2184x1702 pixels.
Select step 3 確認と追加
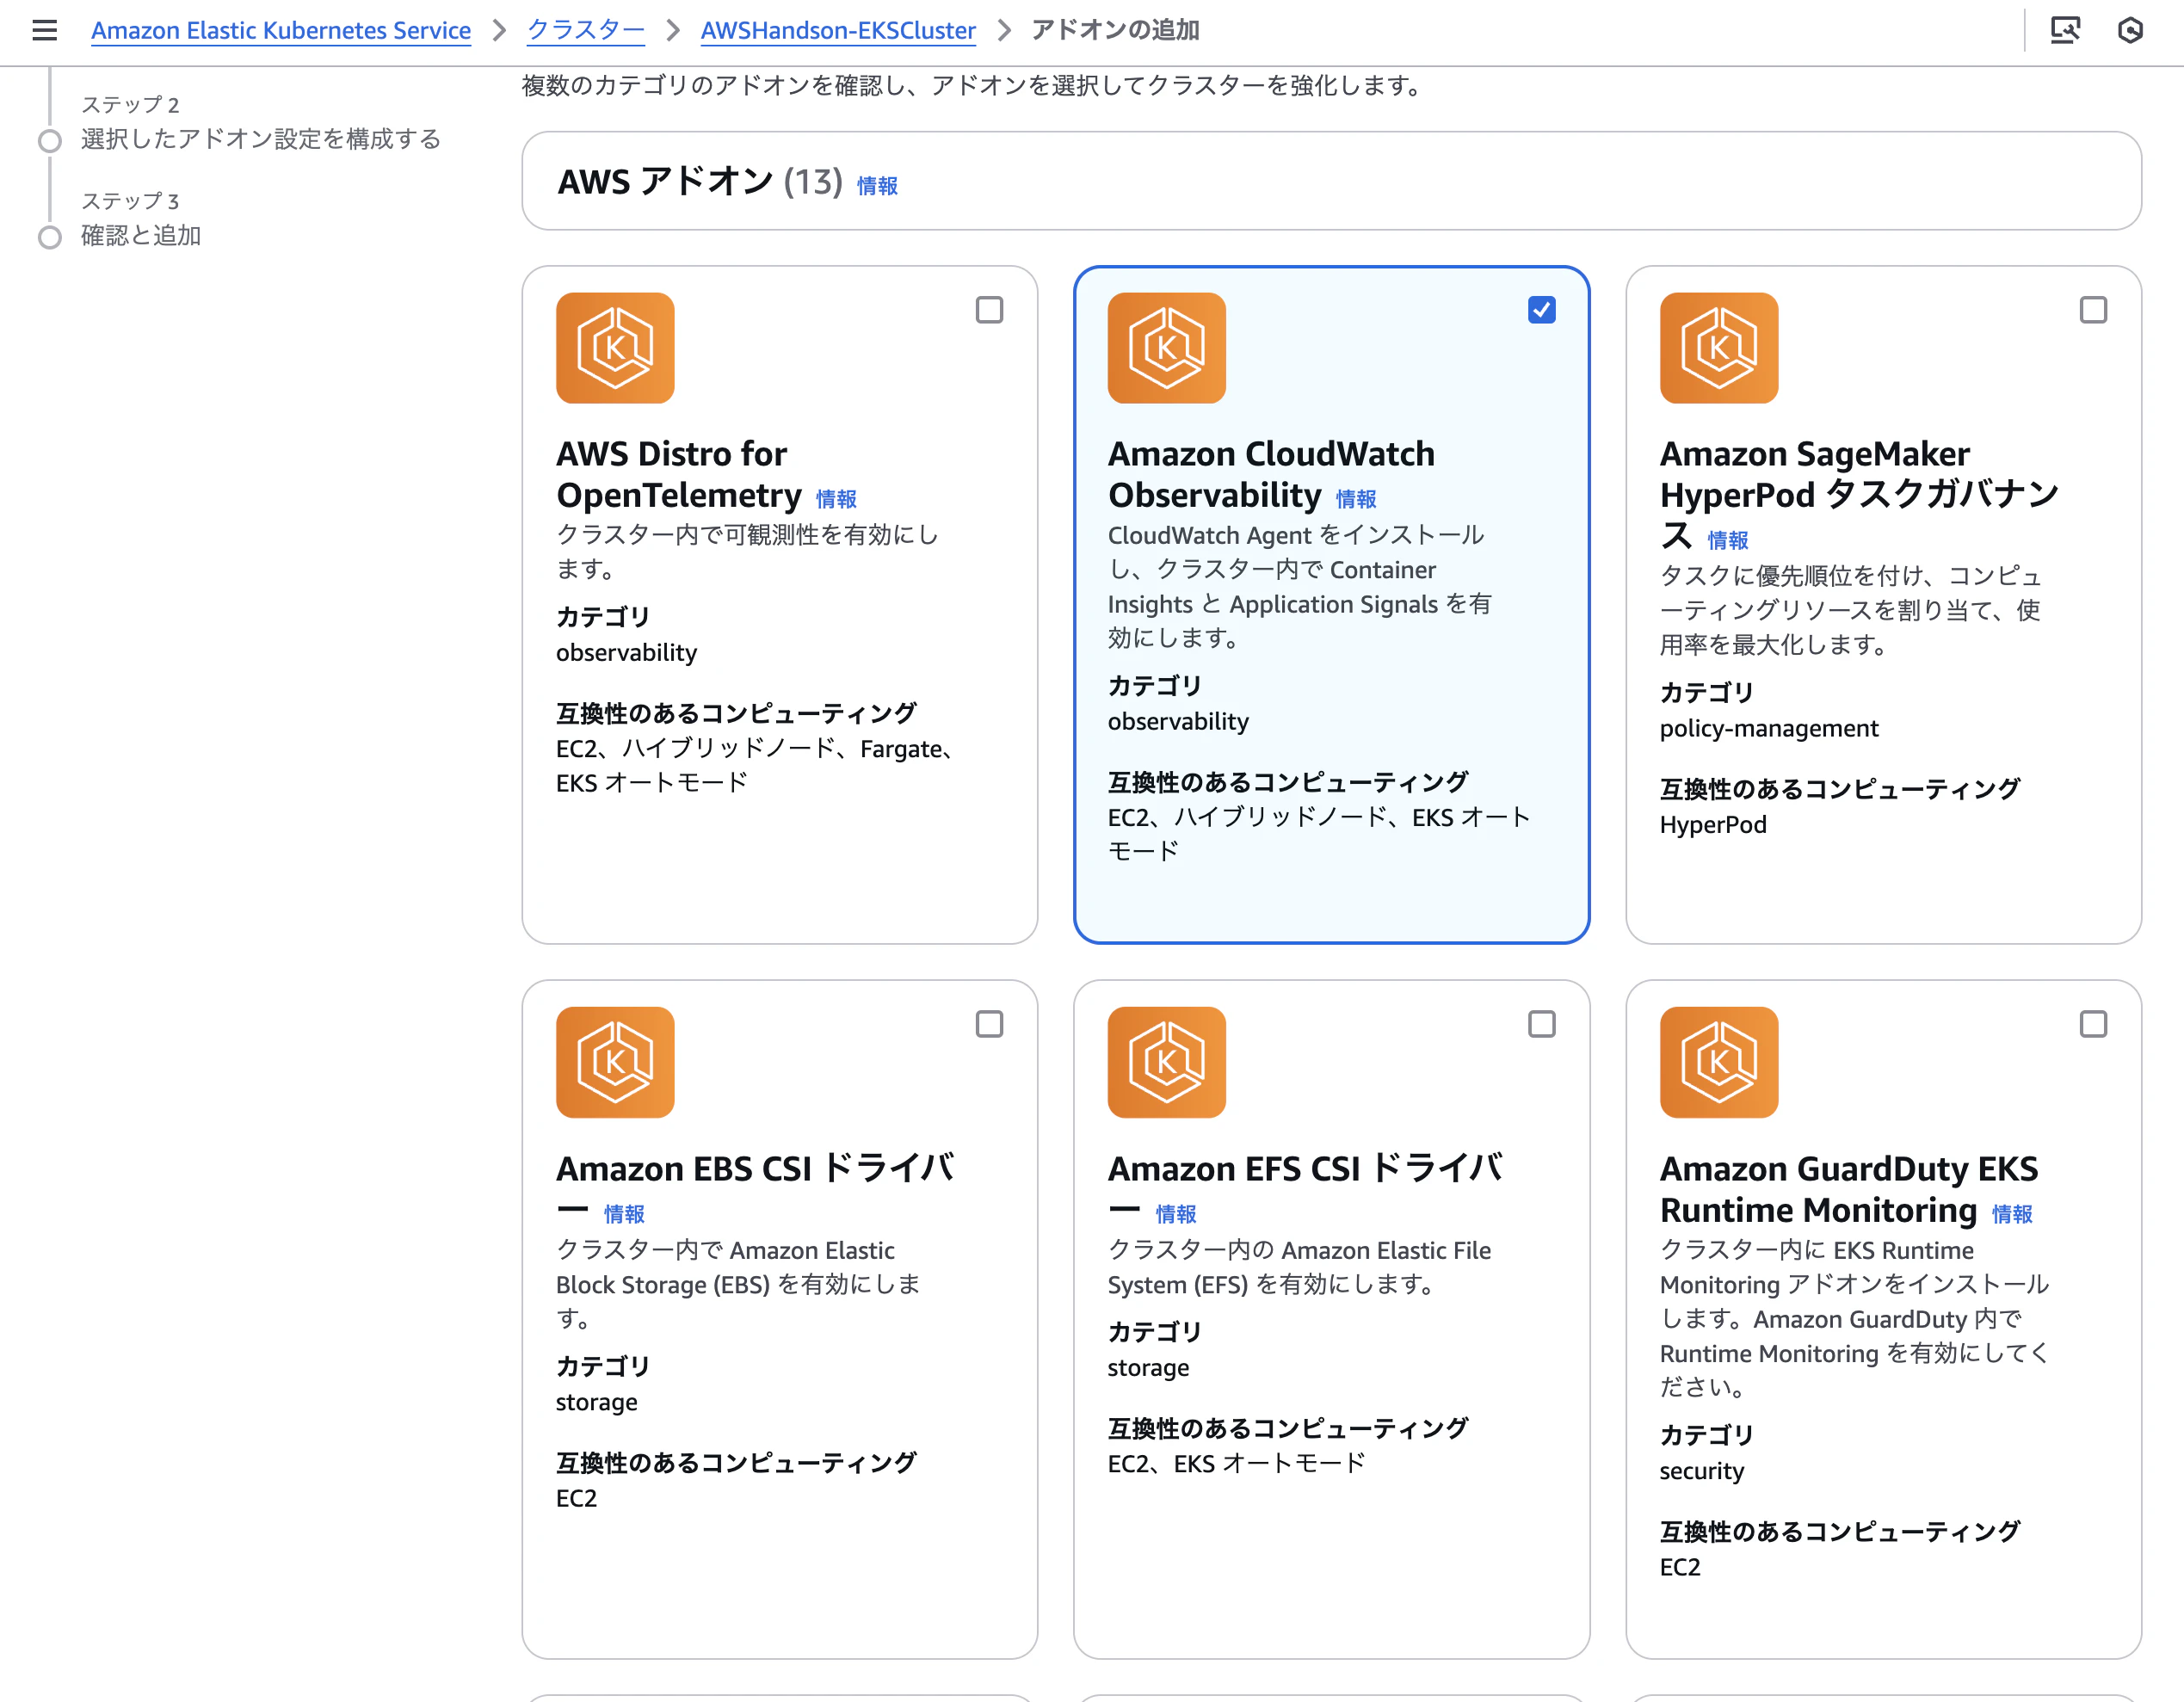click(141, 236)
